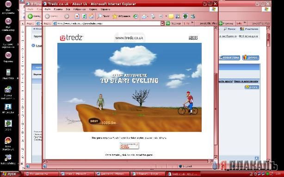Open the Правка menu

(58, 9)
